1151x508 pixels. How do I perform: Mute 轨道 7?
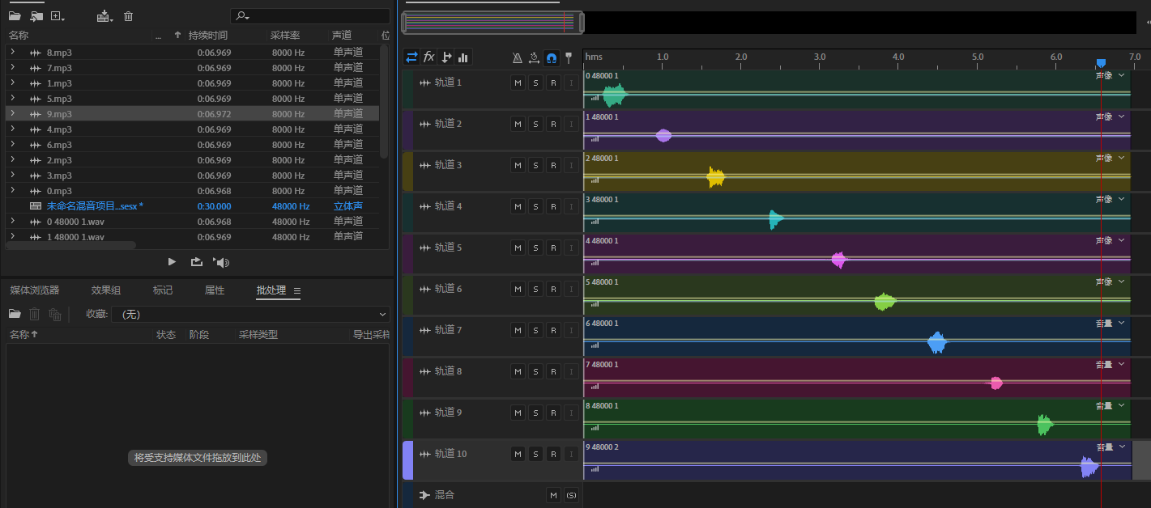(518, 330)
